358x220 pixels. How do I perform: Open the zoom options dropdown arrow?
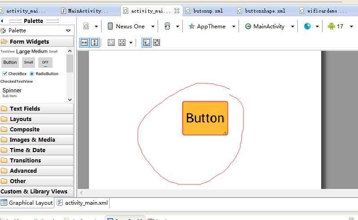(131, 43)
